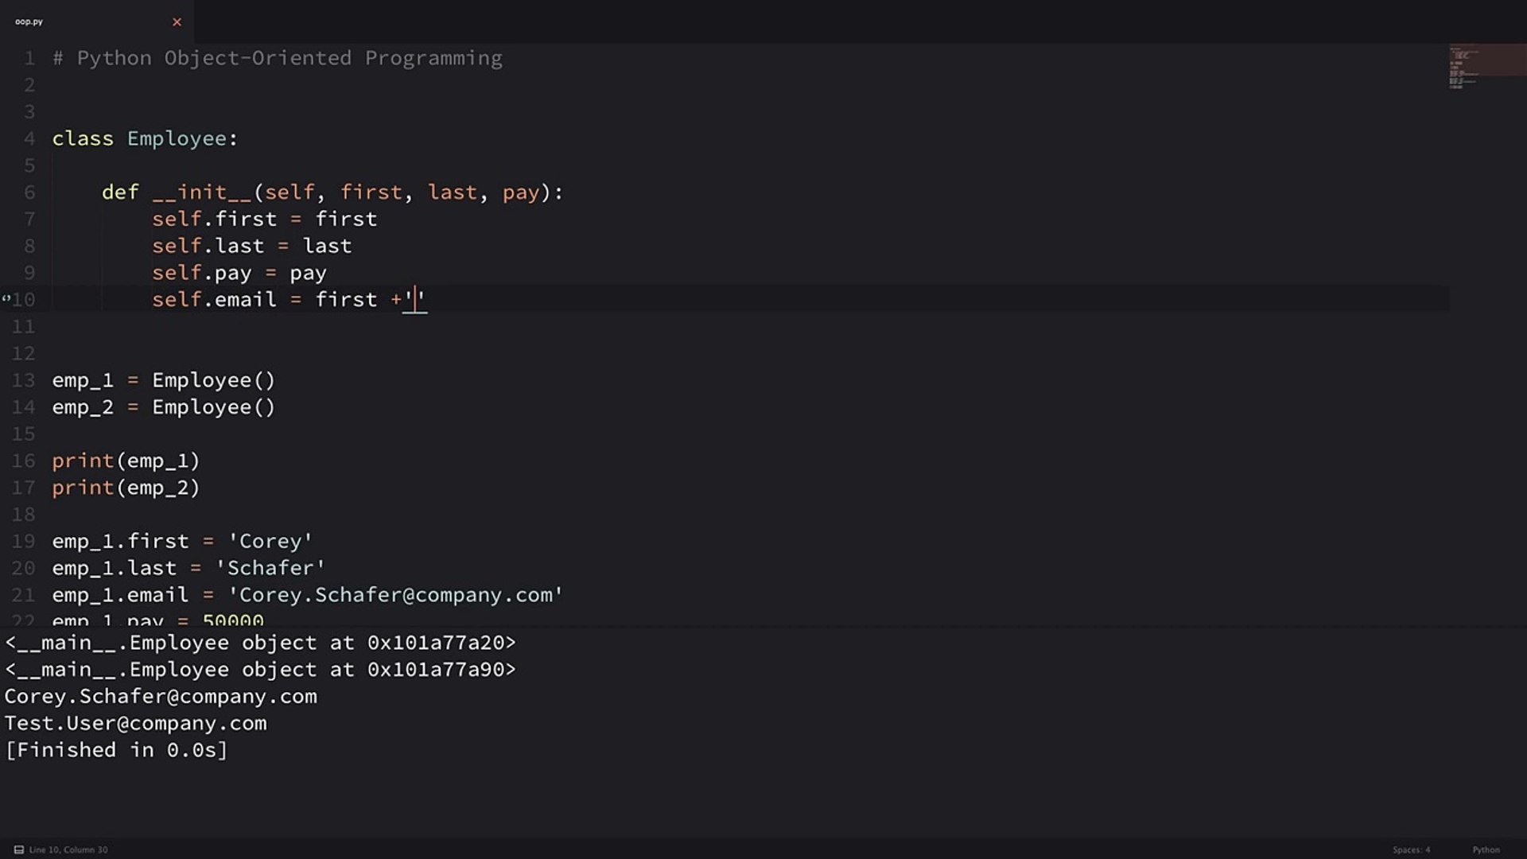Place cursor at end of self.pay = pay
The width and height of the screenshot is (1527, 859).
point(327,273)
